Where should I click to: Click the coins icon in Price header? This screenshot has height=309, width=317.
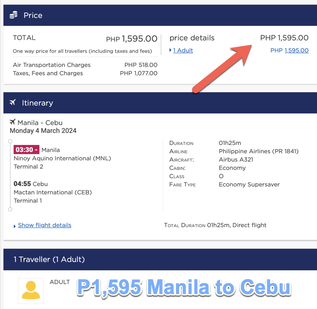tap(13, 15)
